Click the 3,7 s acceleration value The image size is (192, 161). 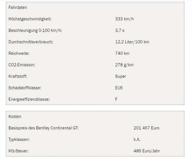click(120, 30)
